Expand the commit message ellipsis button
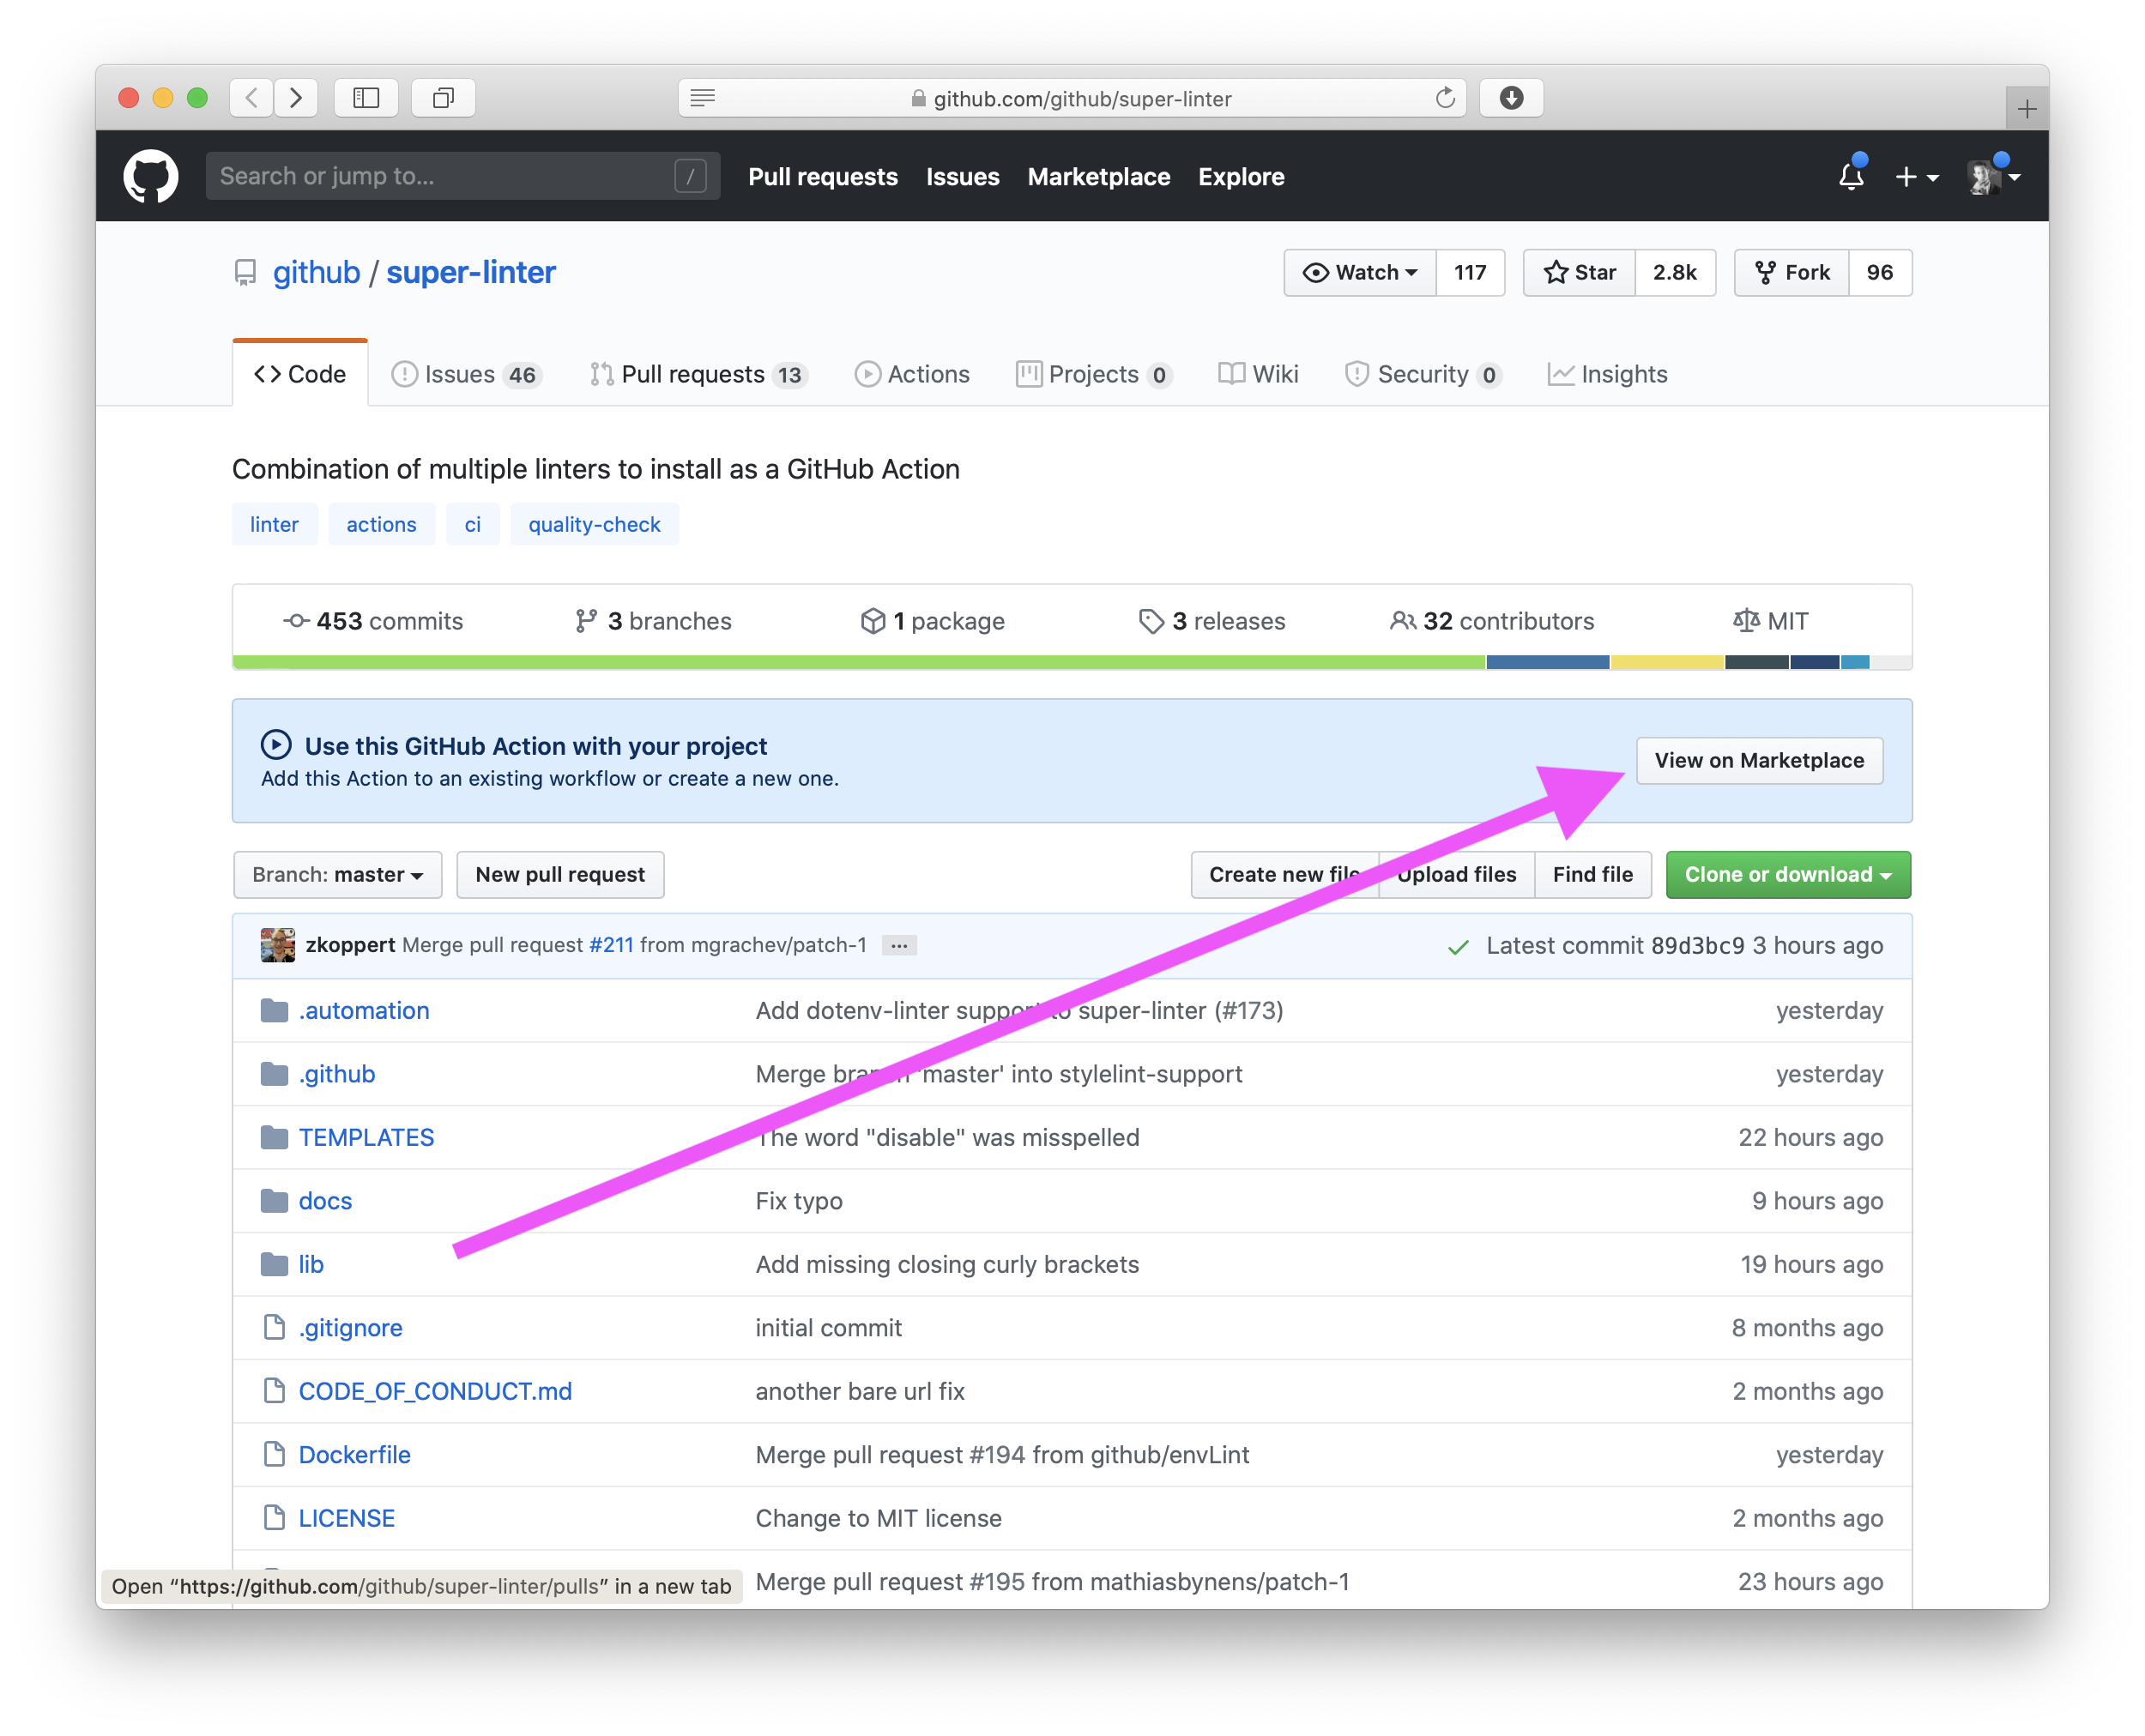Viewport: 2145px width, 1736px height. pyautogui.click(x=899, y=946)
